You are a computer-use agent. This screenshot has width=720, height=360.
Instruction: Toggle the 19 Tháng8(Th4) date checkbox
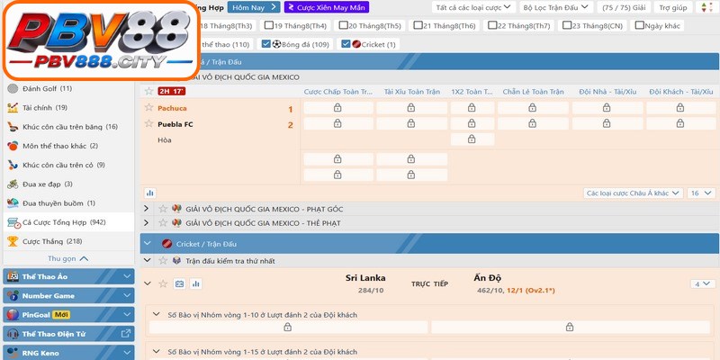tap(268, 25)
